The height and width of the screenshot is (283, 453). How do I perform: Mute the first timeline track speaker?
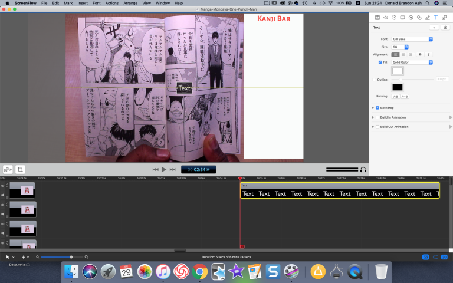(2, 195)
